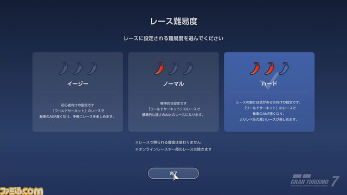Click the イージー label text

click(x=78, y=83)
